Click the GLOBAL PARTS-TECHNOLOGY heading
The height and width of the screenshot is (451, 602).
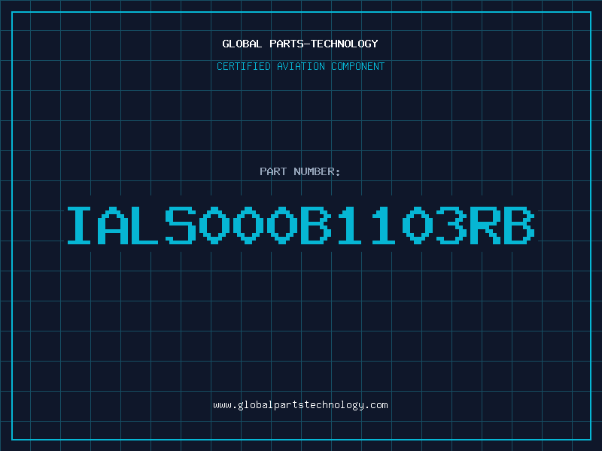(x=300, y=44)
